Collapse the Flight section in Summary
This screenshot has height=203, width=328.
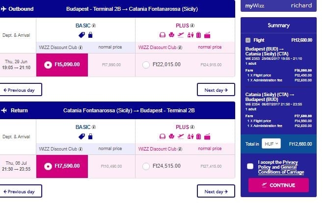point(248,40)
